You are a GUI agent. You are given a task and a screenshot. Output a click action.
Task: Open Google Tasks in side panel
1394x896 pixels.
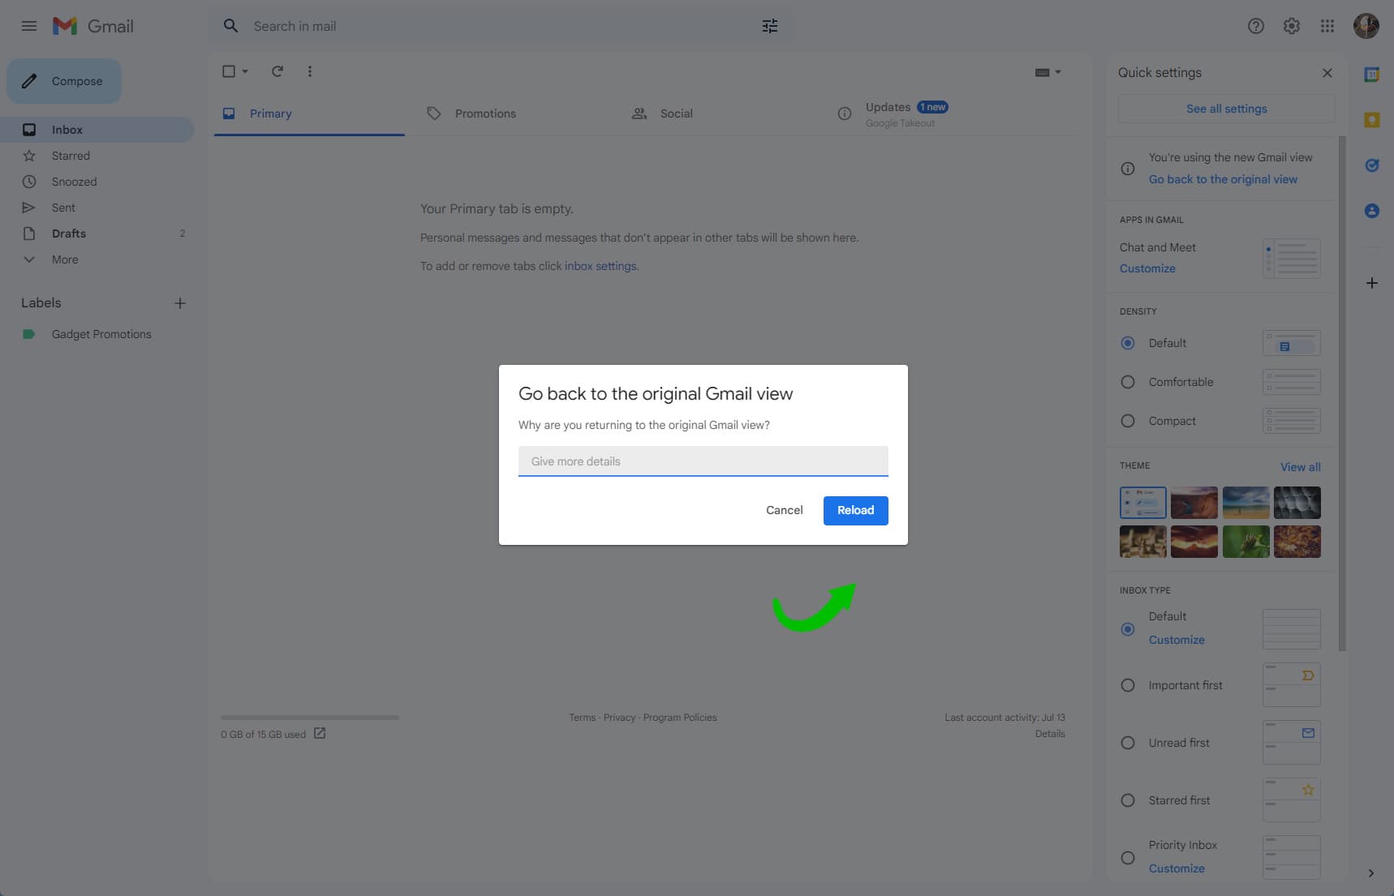pyautogui.click(x=1371, y=165)
